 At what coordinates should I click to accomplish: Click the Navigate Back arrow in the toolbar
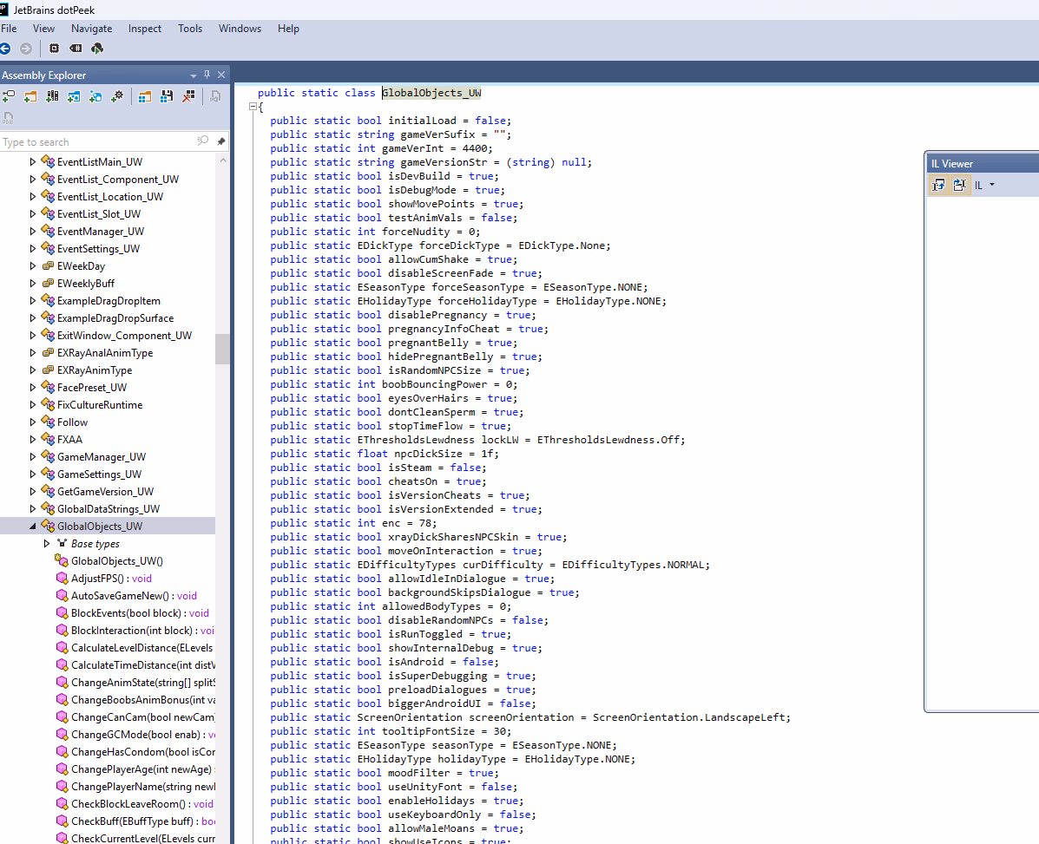pyautogui.click(x=6, y=49)
